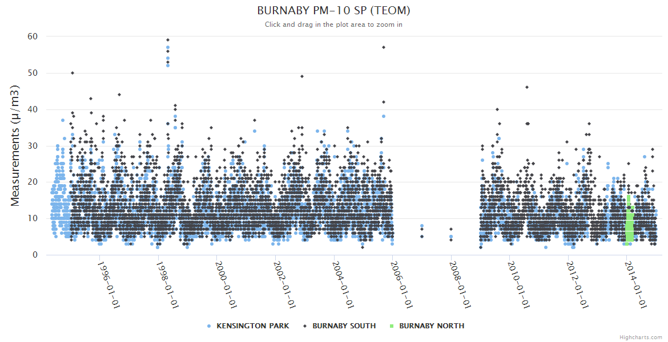
Task: Click the chart title BURNABY PM-10 SP (TEOM)
Action: 333,11
